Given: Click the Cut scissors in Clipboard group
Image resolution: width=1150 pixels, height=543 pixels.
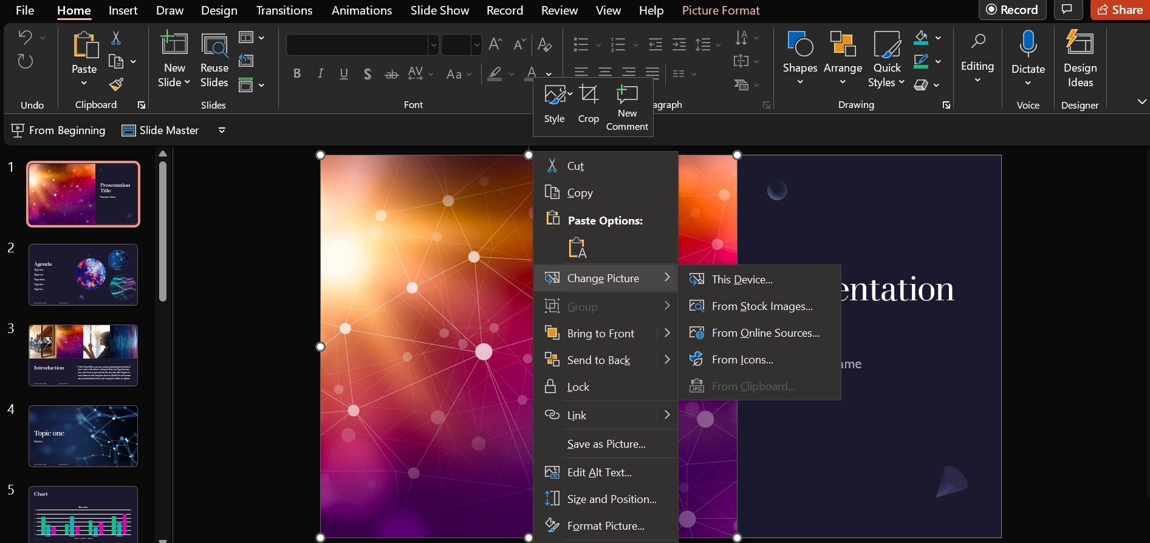Looking at the screenshot, I should pos(116,38).
